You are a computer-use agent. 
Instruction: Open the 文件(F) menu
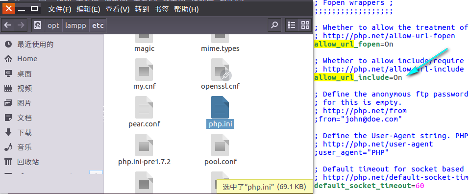tap(60, 9)
